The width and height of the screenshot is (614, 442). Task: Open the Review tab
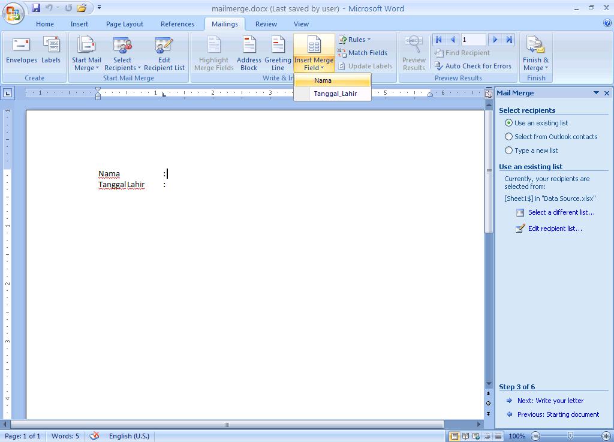266,24
